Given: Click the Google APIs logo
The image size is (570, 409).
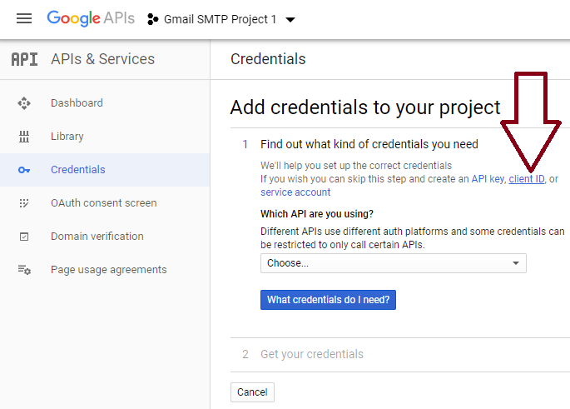Looking at the screenshot, I should pos(91,18).
